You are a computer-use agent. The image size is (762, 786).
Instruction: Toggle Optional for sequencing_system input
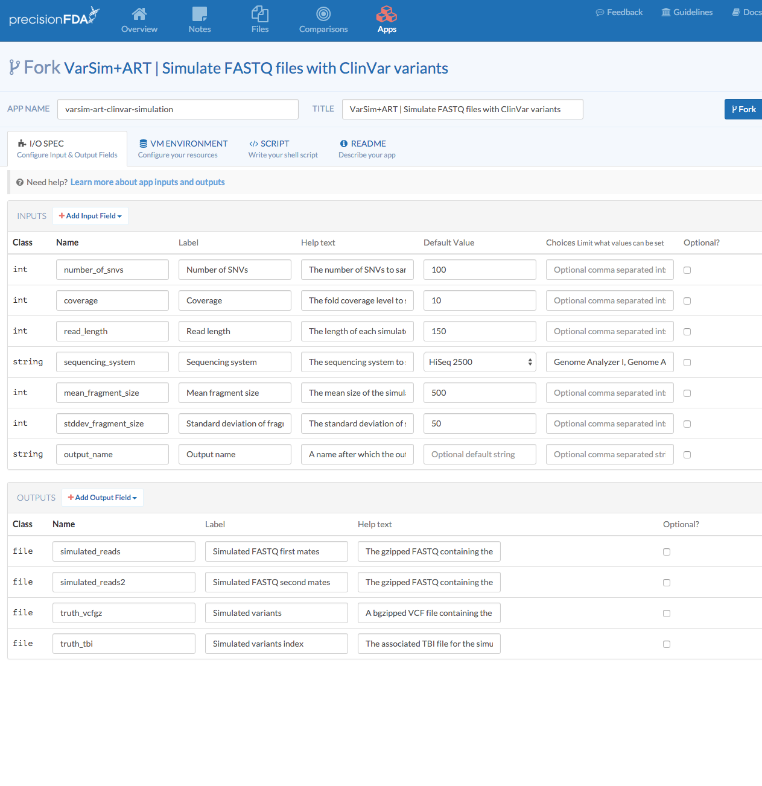coord(687,363)
